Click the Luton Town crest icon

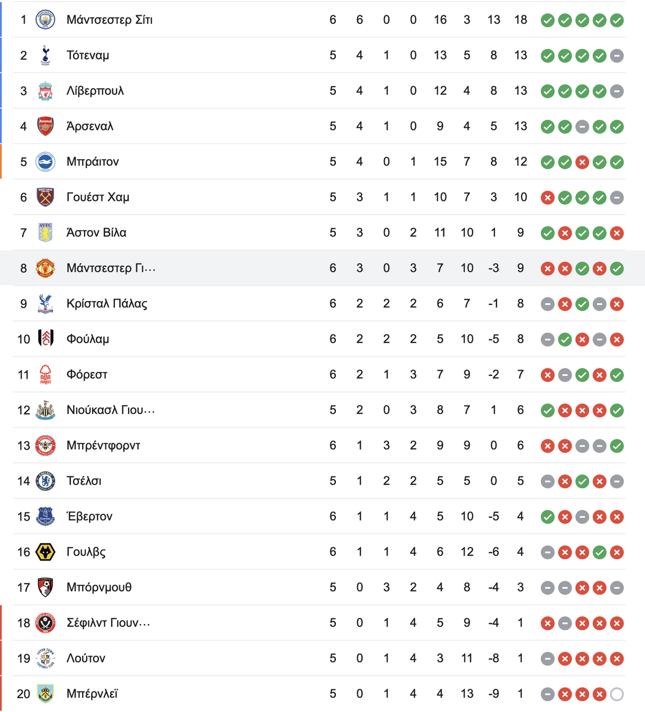(45, 659)
